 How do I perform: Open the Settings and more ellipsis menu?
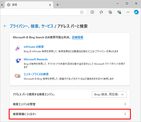[128, 12]
